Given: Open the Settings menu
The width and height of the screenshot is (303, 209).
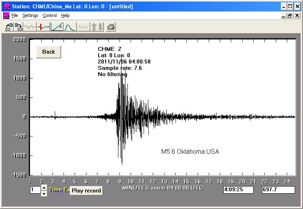Looking at the screenshot, I should (x=30, y=15).
